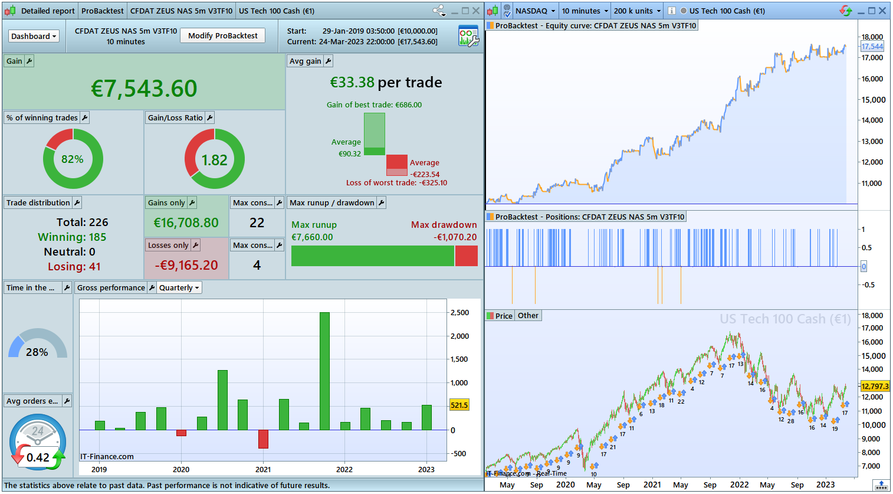Click the €7,543.60 gain value

point(144,89)
